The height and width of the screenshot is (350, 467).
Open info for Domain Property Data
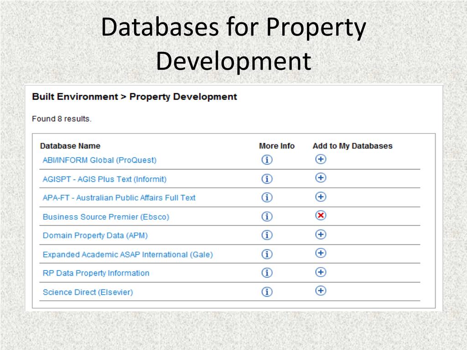(x=267, y=235)
